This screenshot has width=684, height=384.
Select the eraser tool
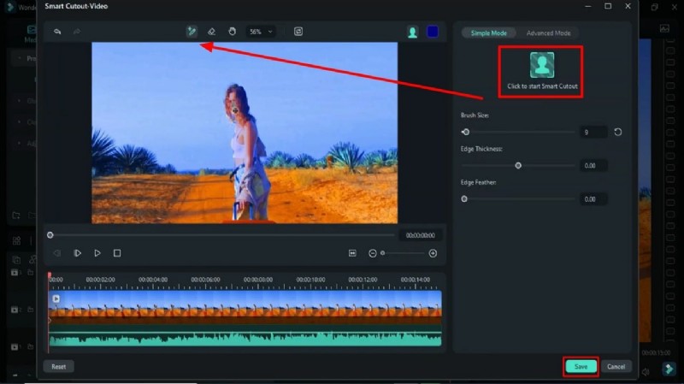point(211,32)
